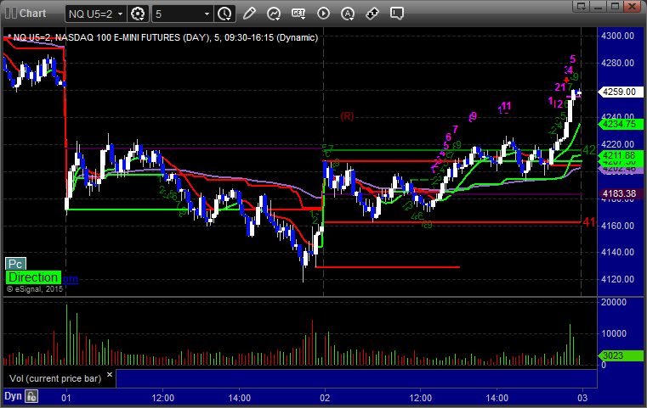
Task: Click the 02 date marker
Action: click(325, 398)
